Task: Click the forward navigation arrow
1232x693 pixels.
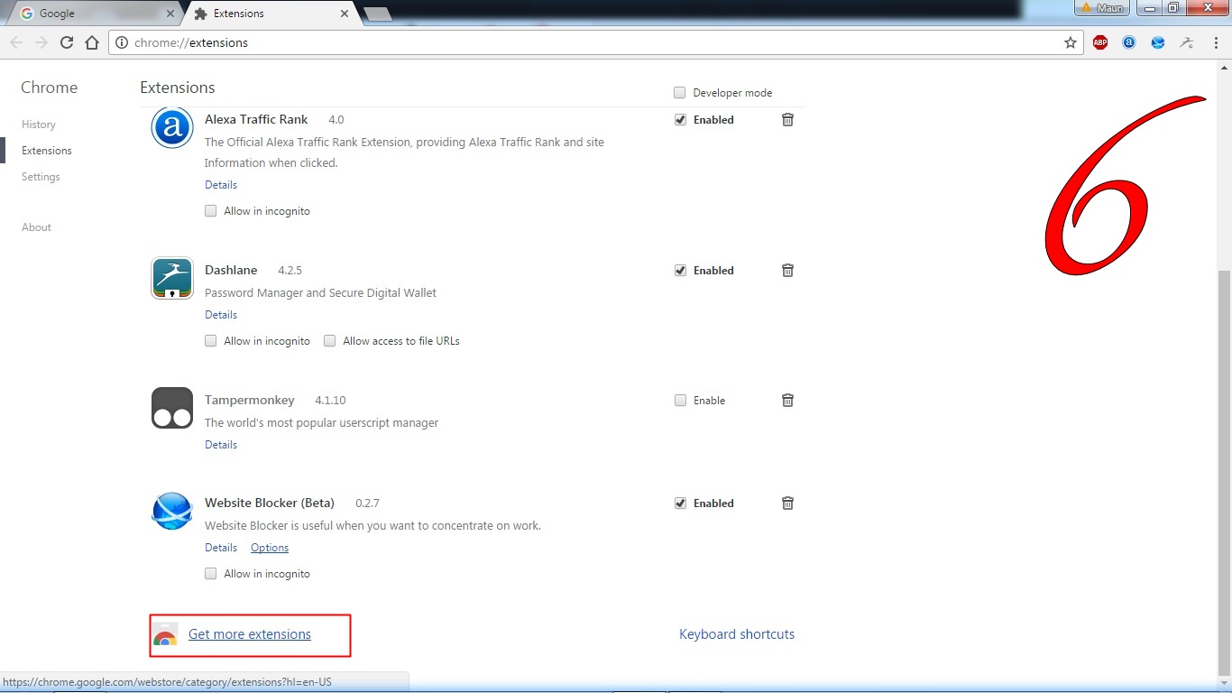Action: point(41,42)
